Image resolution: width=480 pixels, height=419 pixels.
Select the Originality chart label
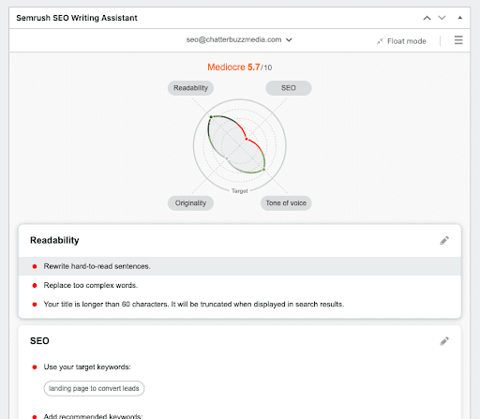(190, 203)
